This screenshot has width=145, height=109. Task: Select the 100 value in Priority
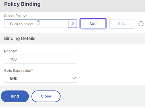[x=13, y=59]
